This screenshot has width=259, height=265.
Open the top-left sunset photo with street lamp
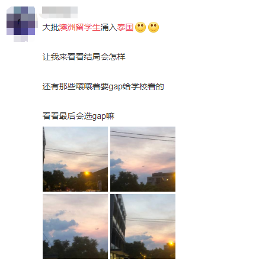(x=75, y=159)
